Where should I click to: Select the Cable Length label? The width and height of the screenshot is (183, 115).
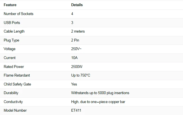tap(14, 31)
